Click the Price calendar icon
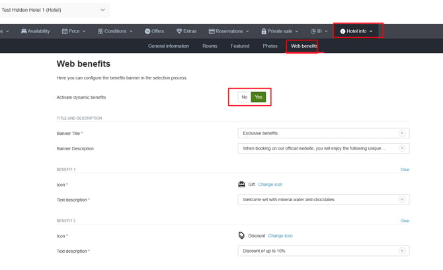 [x=65, y=31]
